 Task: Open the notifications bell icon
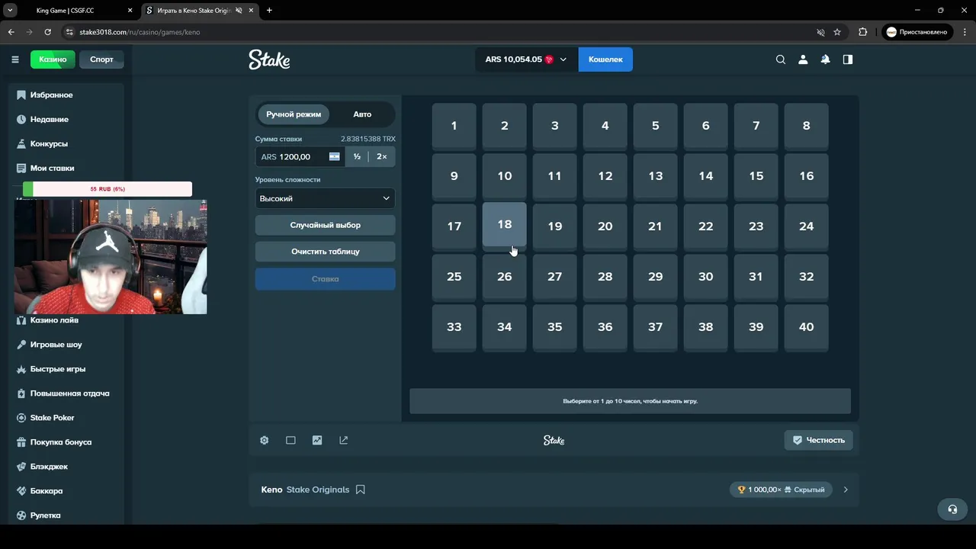[825, 59]
